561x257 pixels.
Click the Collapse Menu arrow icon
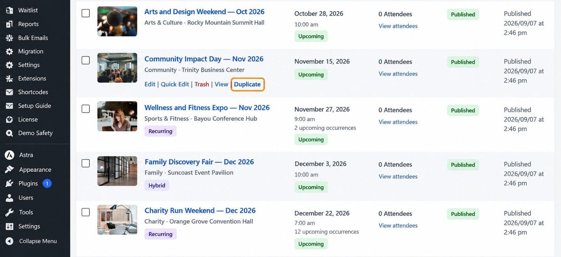pos(9,241)
